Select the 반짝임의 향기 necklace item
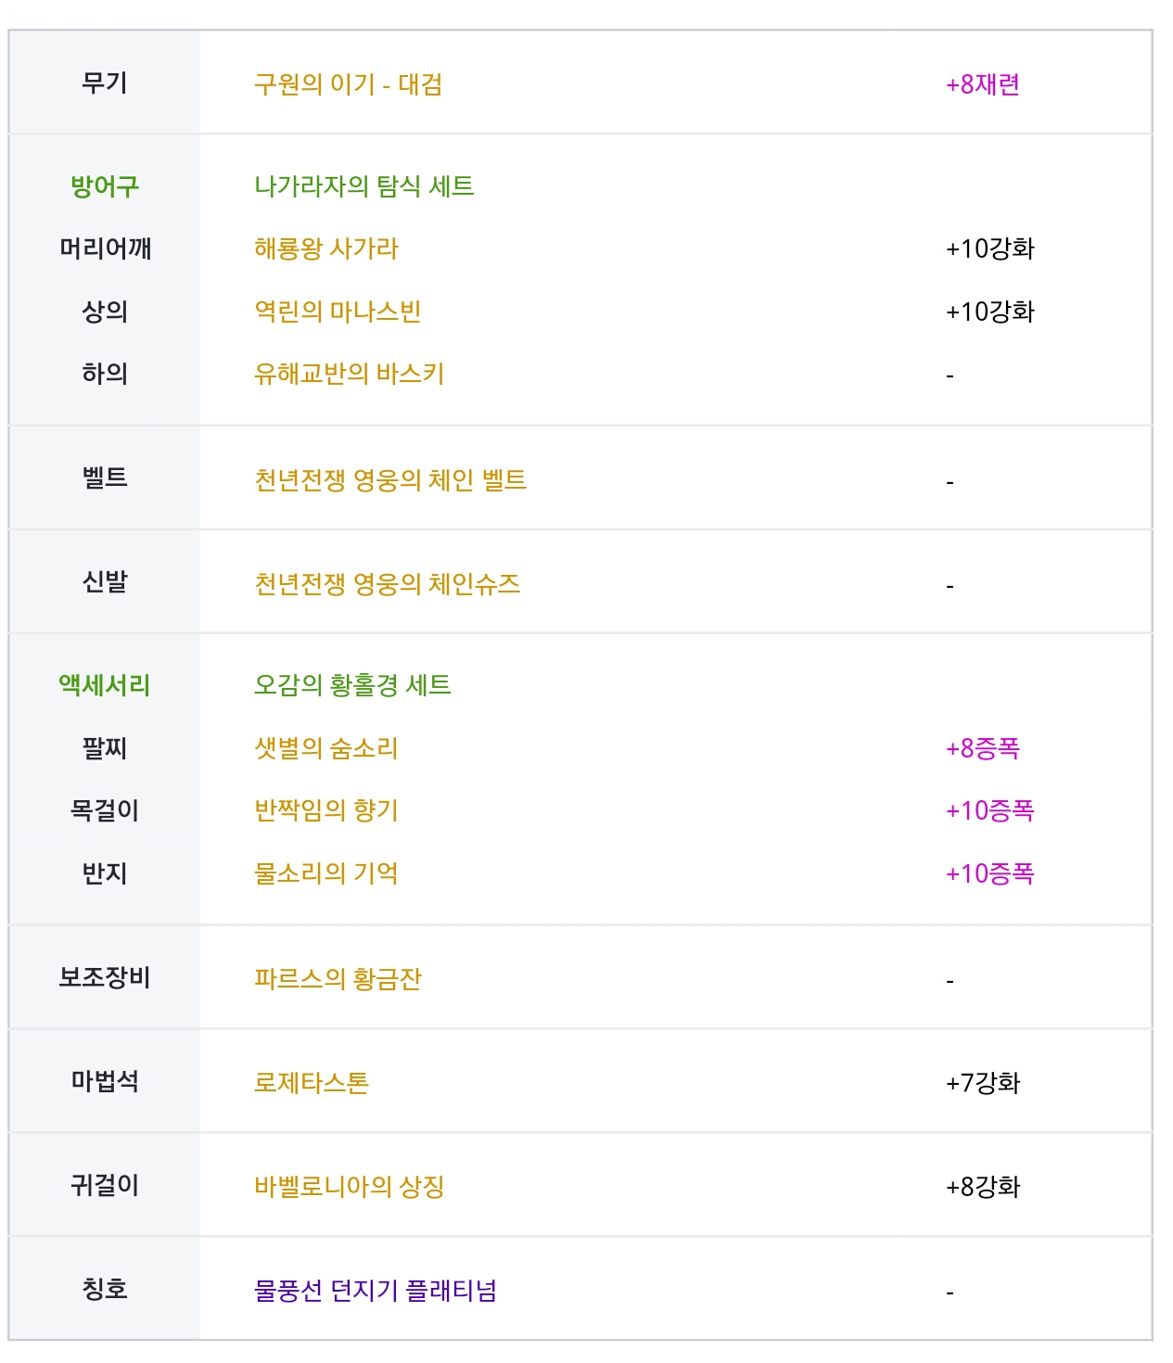The width and height of the screenshot is (1173, 1363). click(326, 810)
